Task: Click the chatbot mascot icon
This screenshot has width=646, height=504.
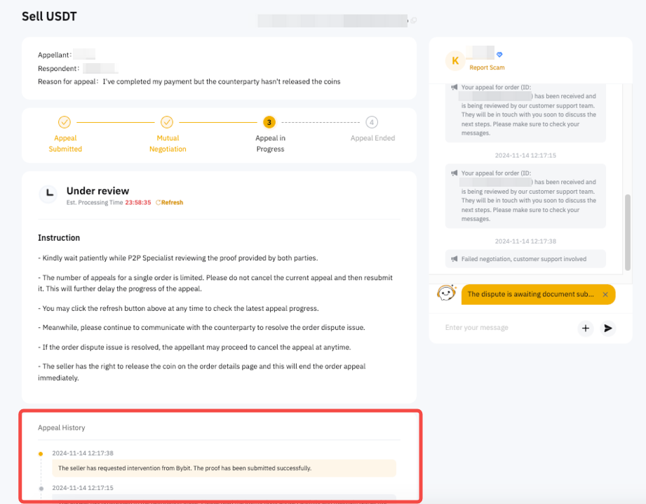Action: coord(446,294)
